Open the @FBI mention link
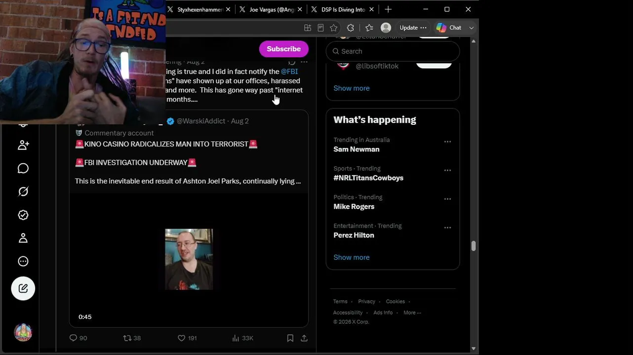The width and height of the screenshot is (633, 355). click(x=289, y=71)
